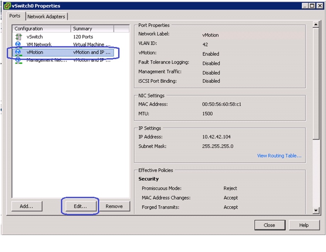Click the vSwitch icon in the configuration list
Image resolution: width=326 pixels, height=252 pixels.
18,37
